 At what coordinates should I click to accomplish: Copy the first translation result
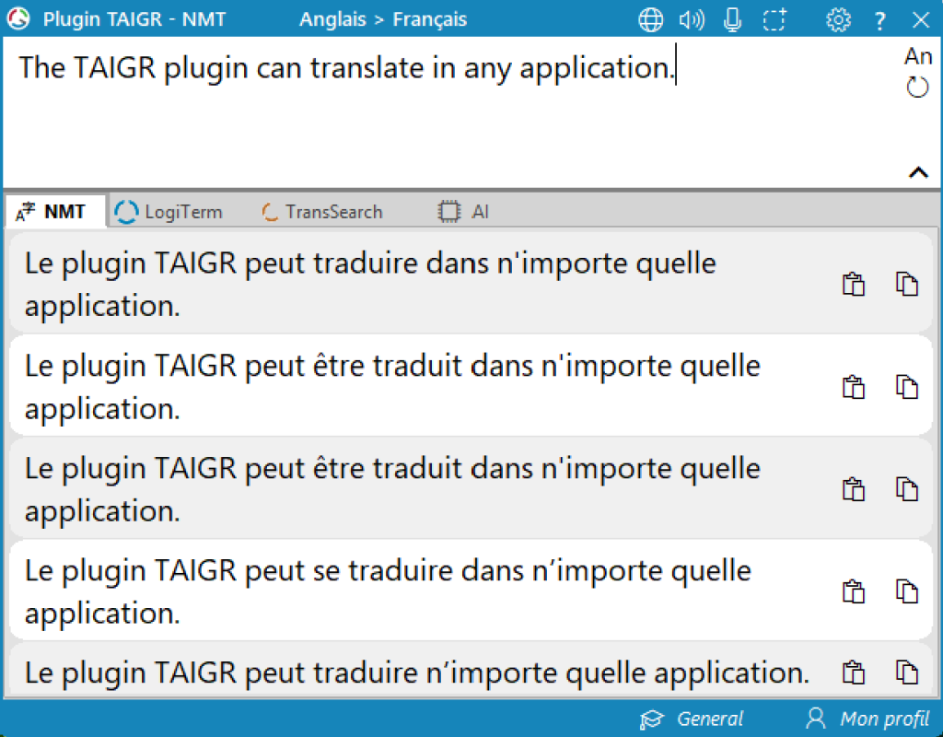point(908,285)
